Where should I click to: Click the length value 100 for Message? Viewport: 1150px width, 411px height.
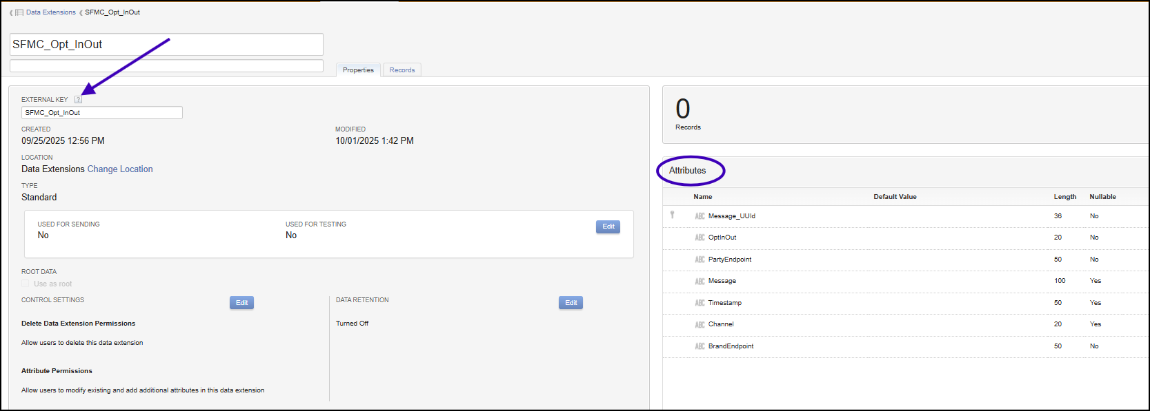tap(1060, 281)
